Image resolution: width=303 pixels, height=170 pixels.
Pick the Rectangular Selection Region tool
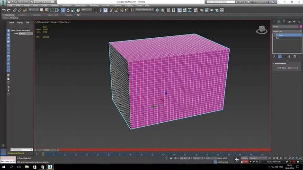[x=52, y=10]
